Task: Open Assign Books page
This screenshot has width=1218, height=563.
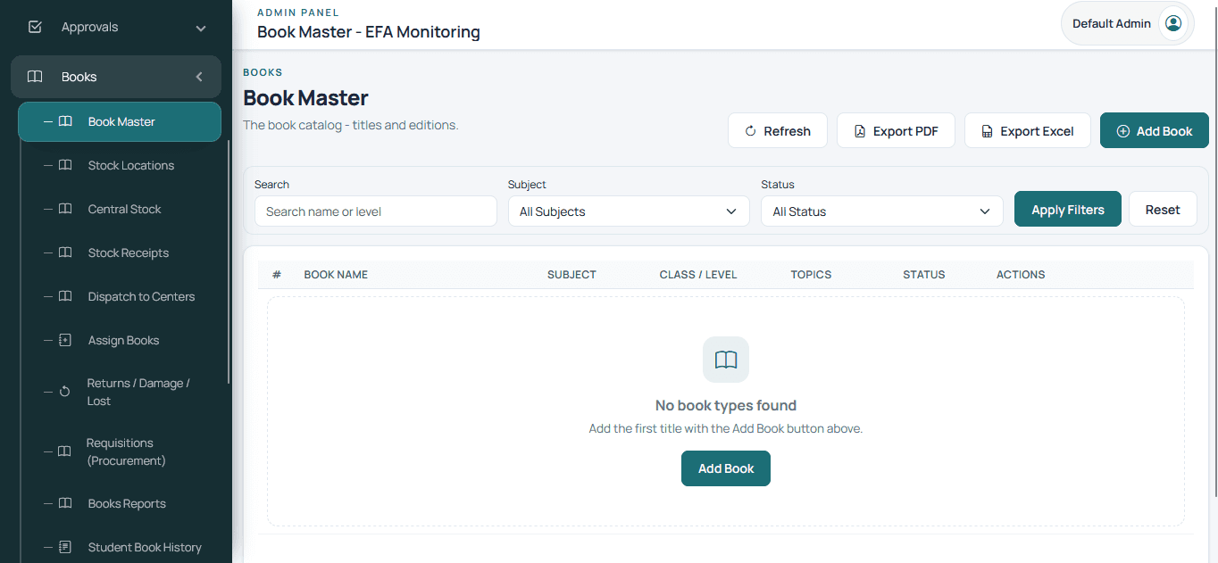Action: (121, 340)
